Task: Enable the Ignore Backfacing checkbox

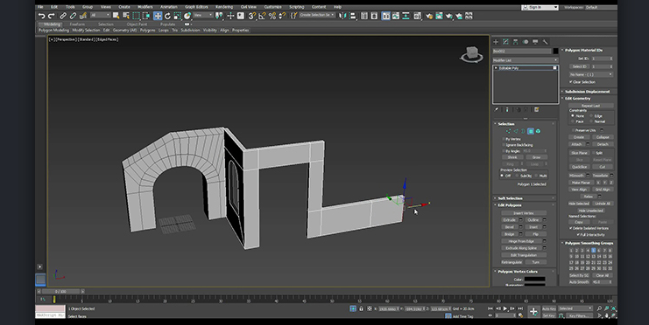Action: [x=504, y=145]
